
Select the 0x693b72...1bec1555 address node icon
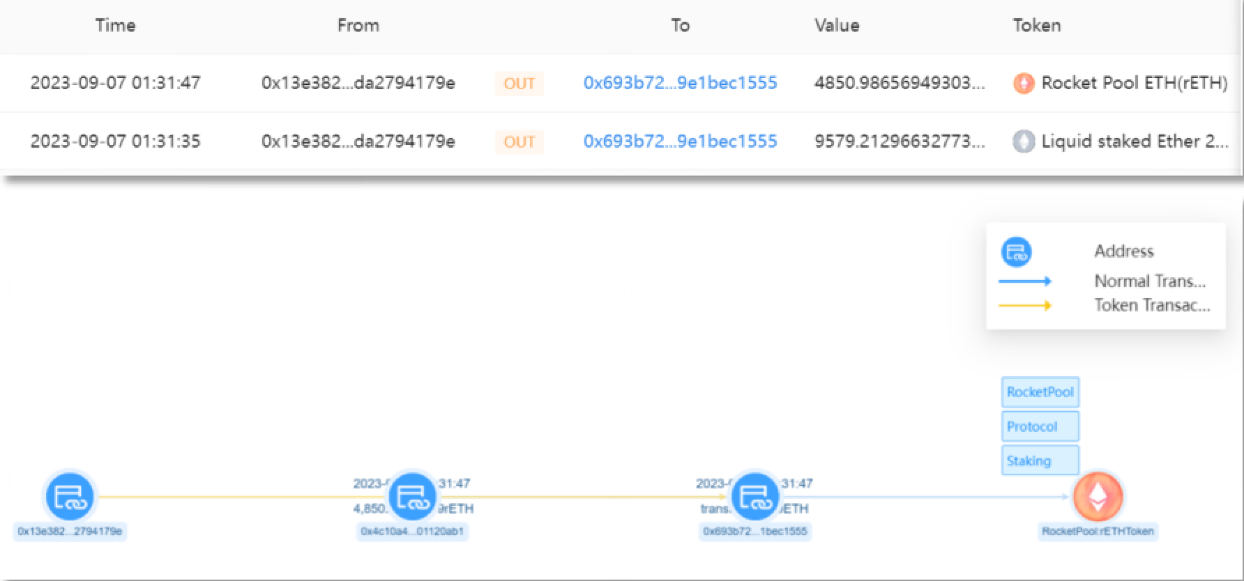[754, 497]
